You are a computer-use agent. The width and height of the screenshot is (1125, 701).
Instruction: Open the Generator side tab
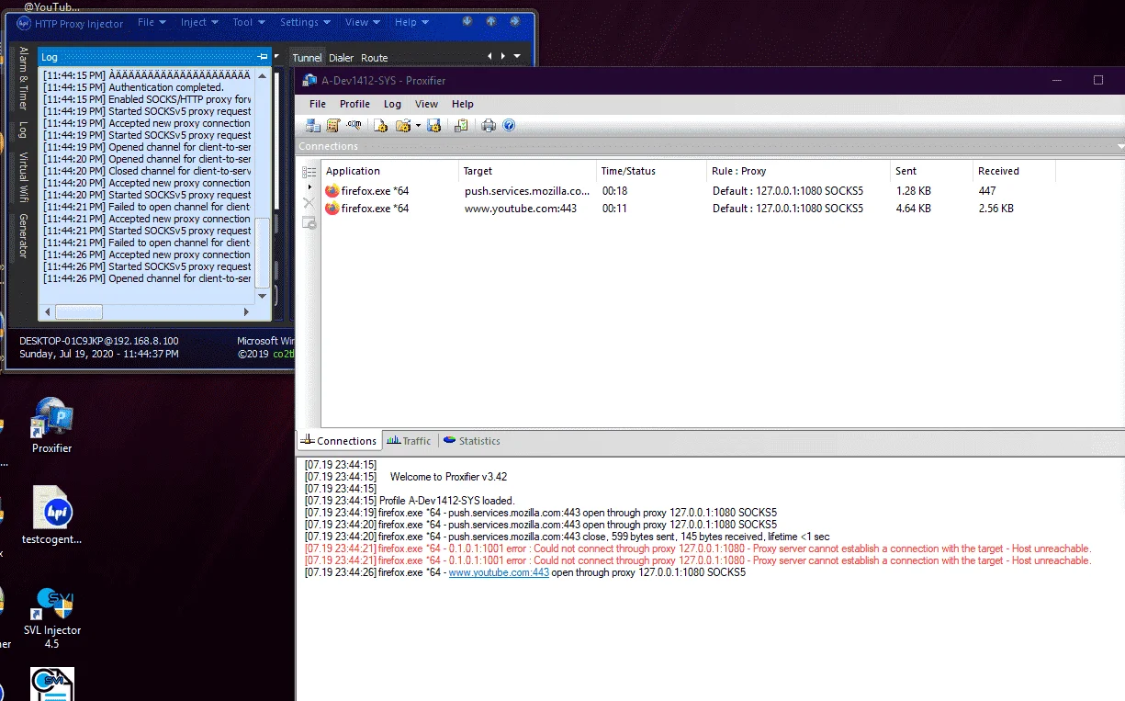click(x=24, y=236)
